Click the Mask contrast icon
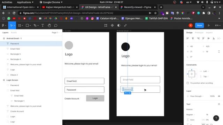The height and width of the screenshot is (125, 223). (119, 25)
